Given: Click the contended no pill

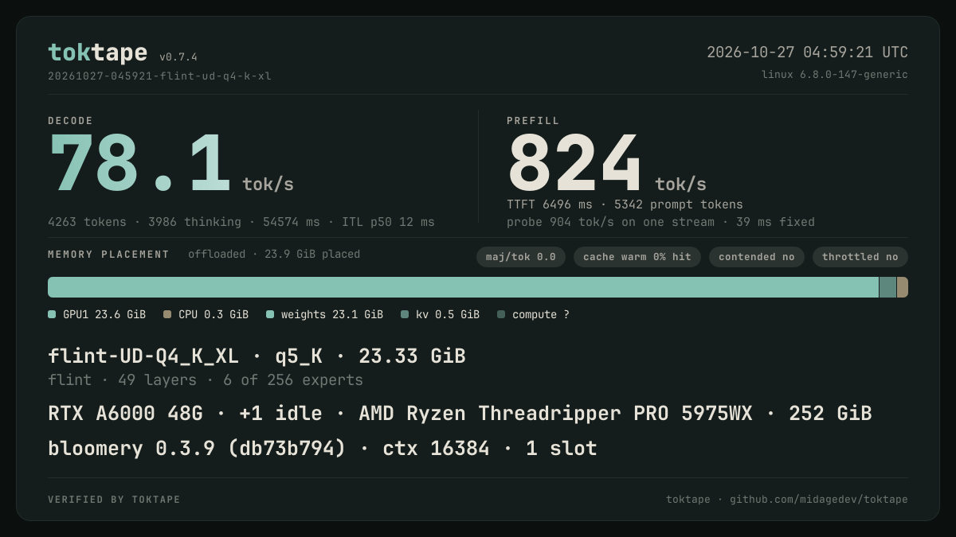Looking at the screenshot, I should point(757,257).
